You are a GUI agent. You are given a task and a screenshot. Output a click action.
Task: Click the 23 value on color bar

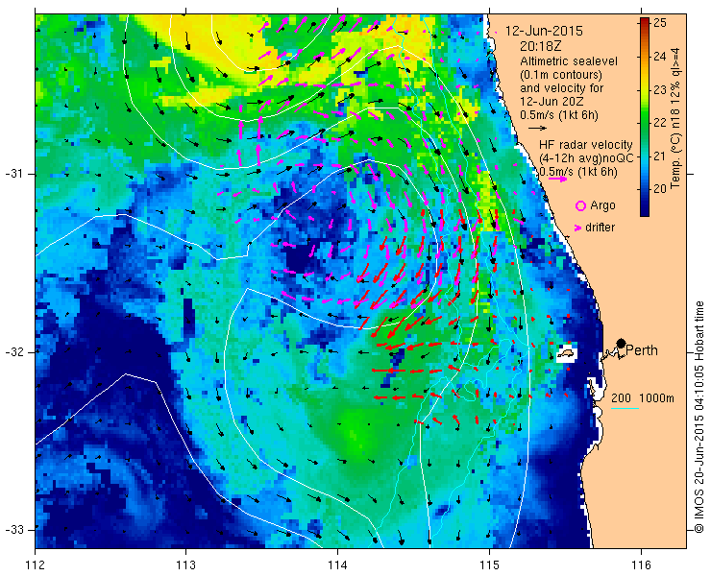661,89
